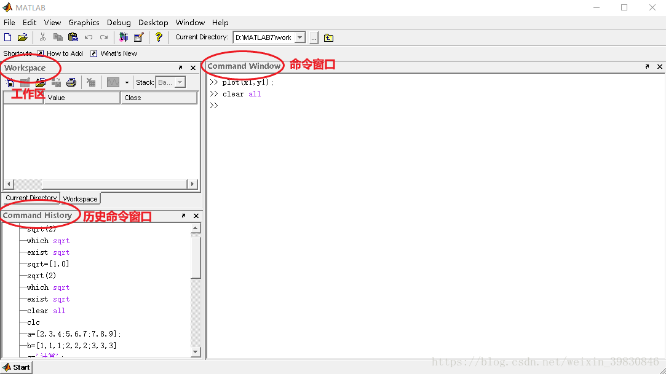The image size is (666, 374).
Task: Select 'clc' in Command History
Action: tap(34, 322)
